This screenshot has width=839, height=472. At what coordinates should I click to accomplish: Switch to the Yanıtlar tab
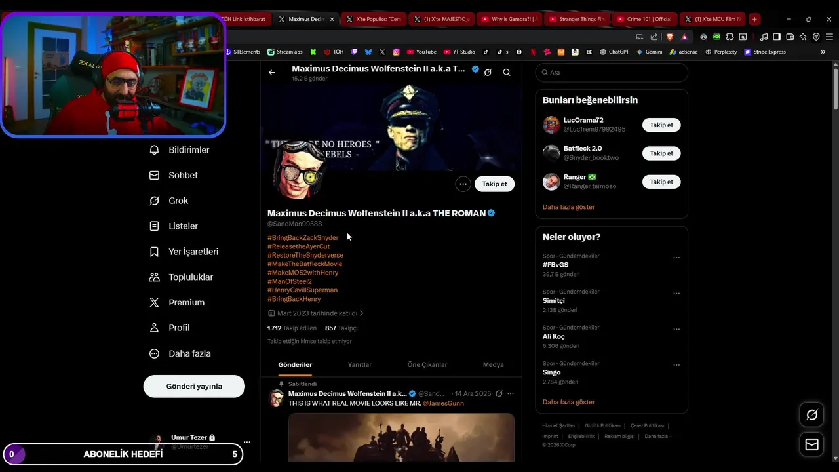click(359, 364)
